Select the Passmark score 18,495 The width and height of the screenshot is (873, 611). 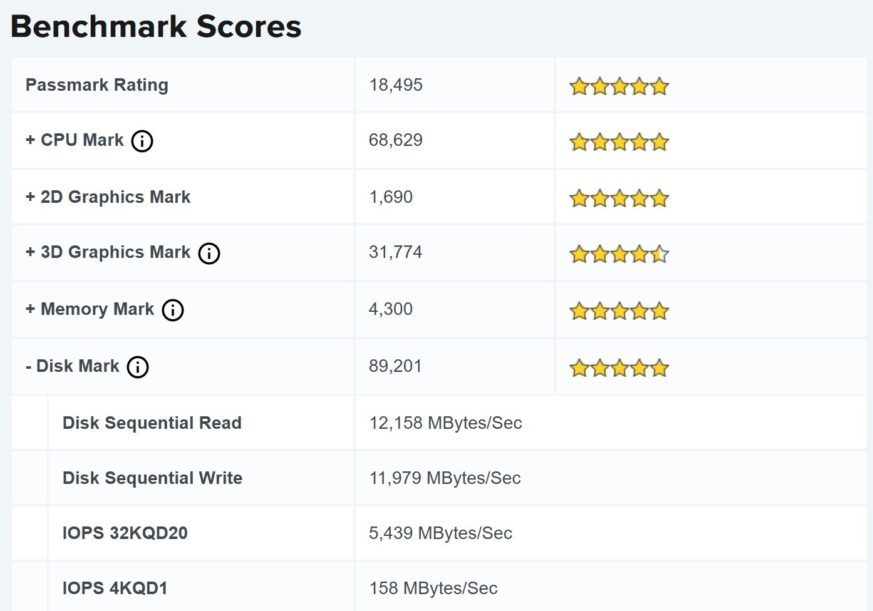coord(396,85)
